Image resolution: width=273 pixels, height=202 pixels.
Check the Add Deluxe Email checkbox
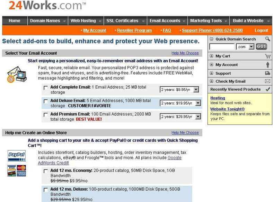pyautogui.click(x=46, y=101)
